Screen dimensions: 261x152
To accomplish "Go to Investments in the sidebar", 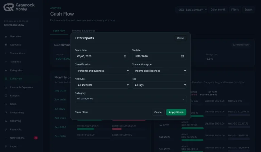I will tap(17, 113).
